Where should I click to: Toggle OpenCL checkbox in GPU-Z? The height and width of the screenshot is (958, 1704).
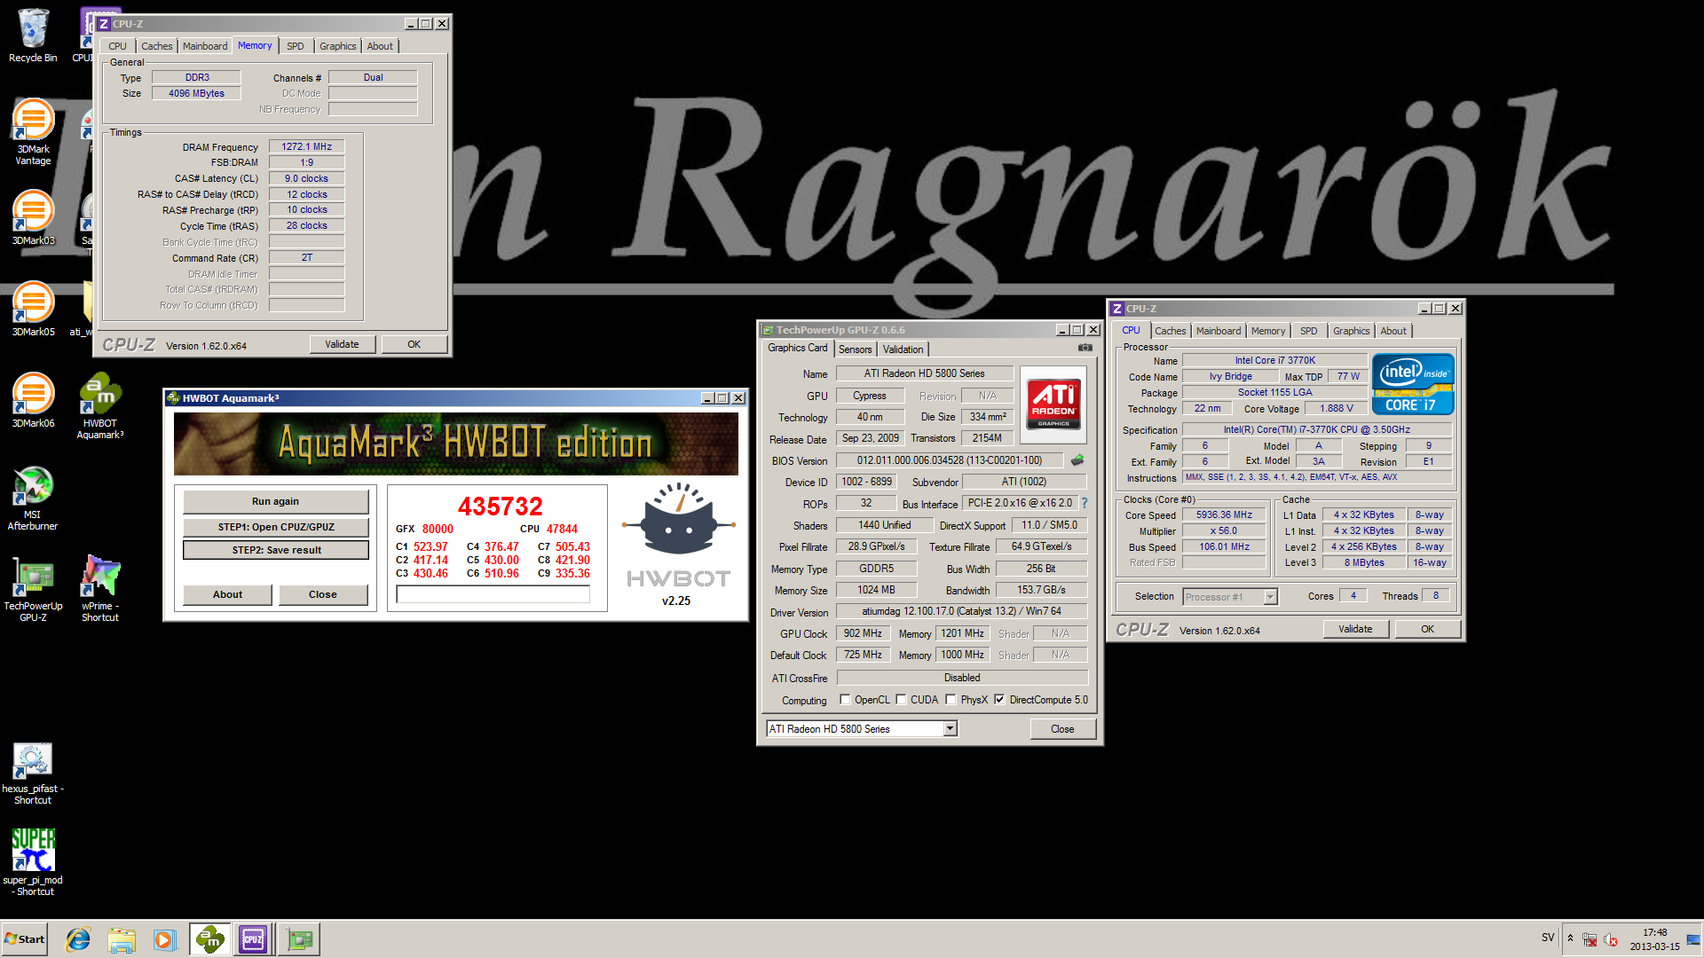[845, 700]
